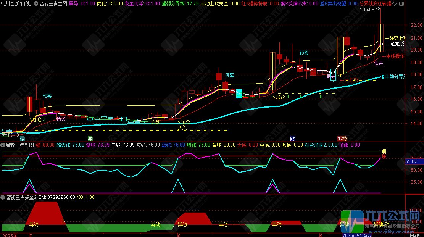Viewport: 424px width, 237px height.
Task: Click the 中线操作 line label
Action: pyautogui.click(x=395, y=56)
